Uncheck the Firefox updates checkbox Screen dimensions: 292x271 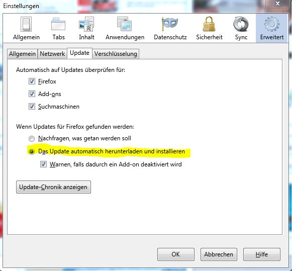coord(32,81)
